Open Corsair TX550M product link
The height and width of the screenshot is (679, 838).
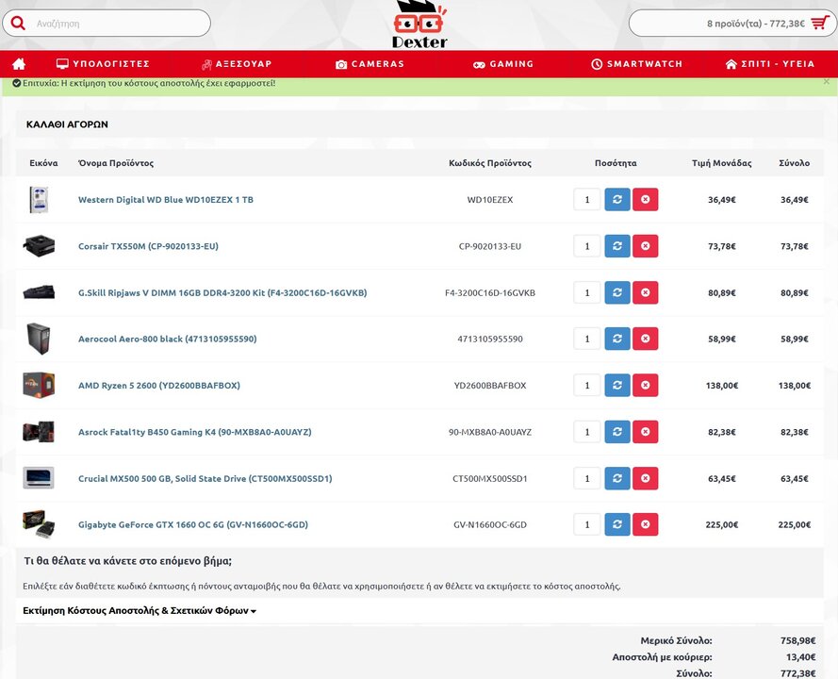148,246
